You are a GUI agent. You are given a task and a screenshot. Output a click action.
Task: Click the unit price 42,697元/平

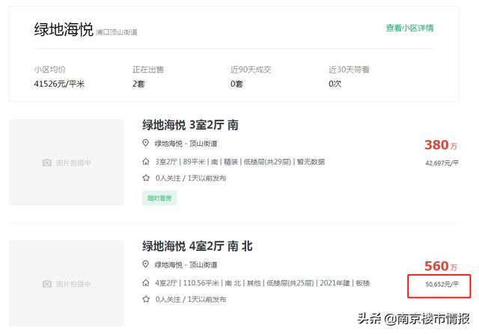coord(442,163)
